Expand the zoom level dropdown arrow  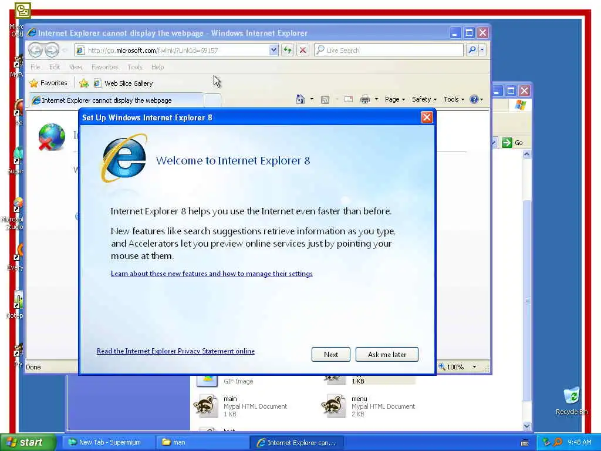coord(474,367)
